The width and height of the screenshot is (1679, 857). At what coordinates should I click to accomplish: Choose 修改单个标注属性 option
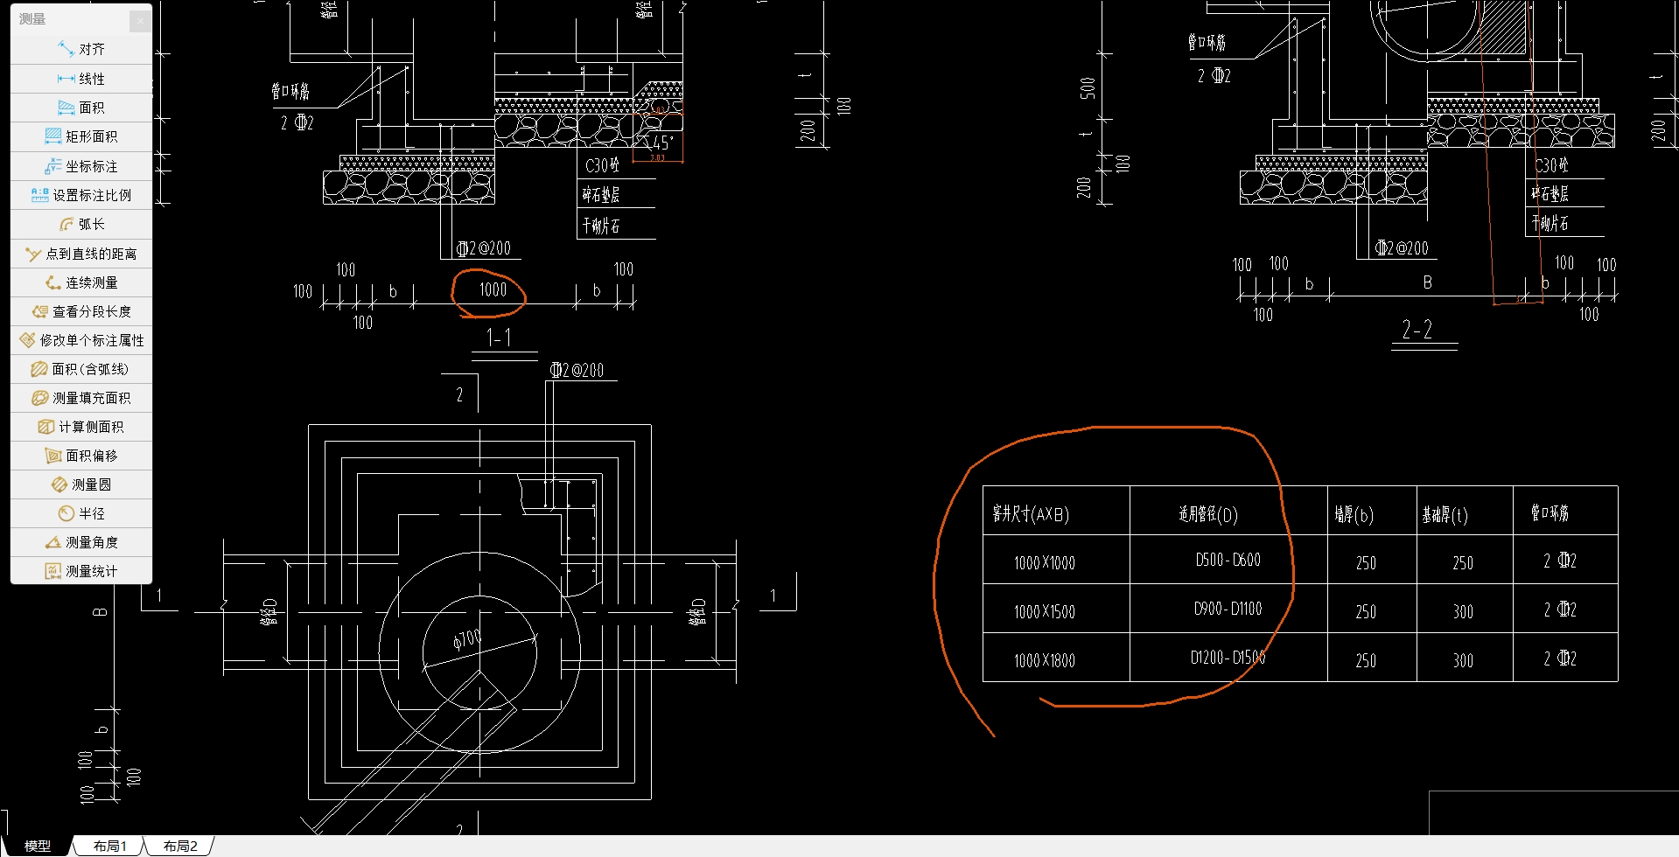tap(81, 340)
